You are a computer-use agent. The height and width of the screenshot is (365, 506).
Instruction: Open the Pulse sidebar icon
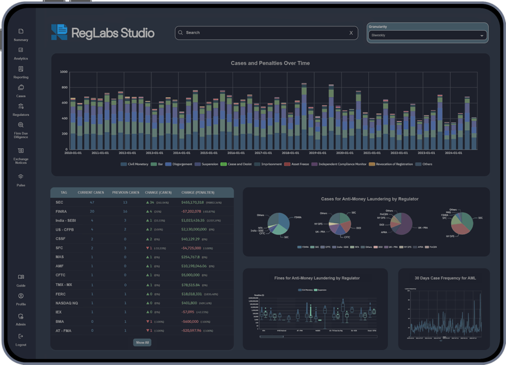(21, 177)
